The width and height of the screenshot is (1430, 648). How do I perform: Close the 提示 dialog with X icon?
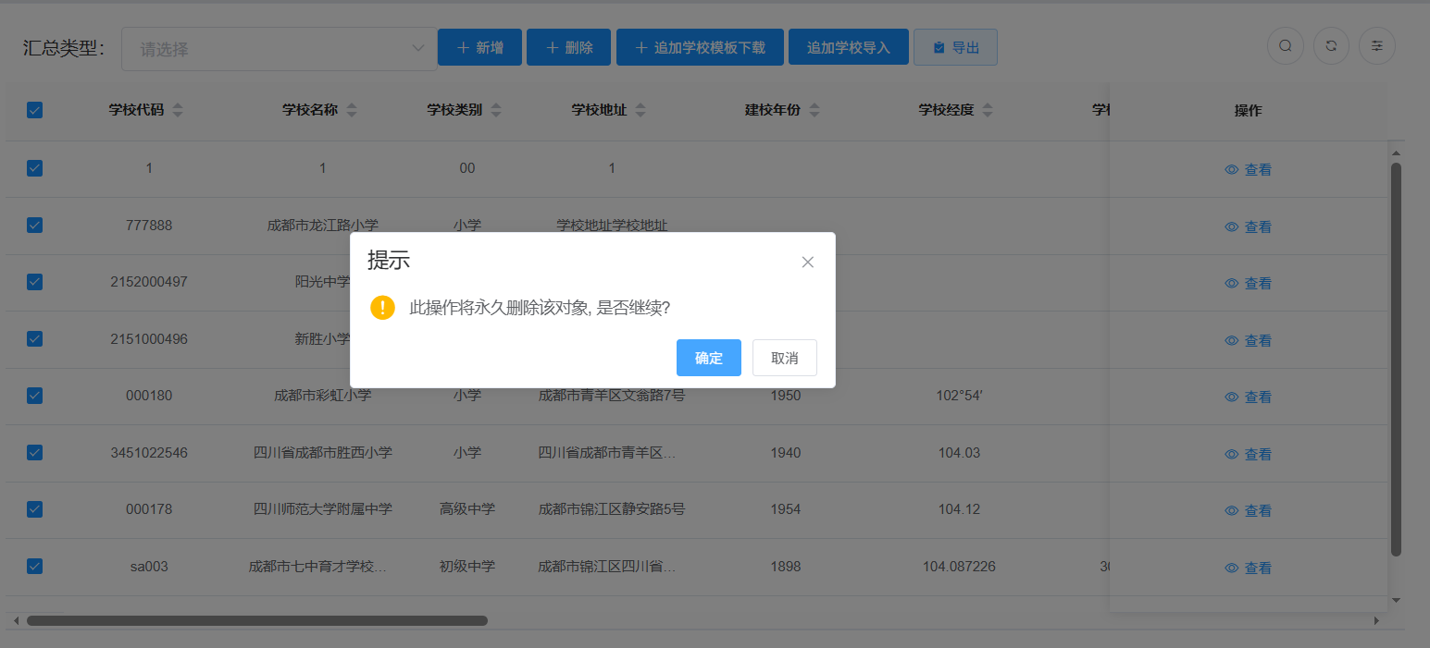pyautogui.click(x=807, y=262)
